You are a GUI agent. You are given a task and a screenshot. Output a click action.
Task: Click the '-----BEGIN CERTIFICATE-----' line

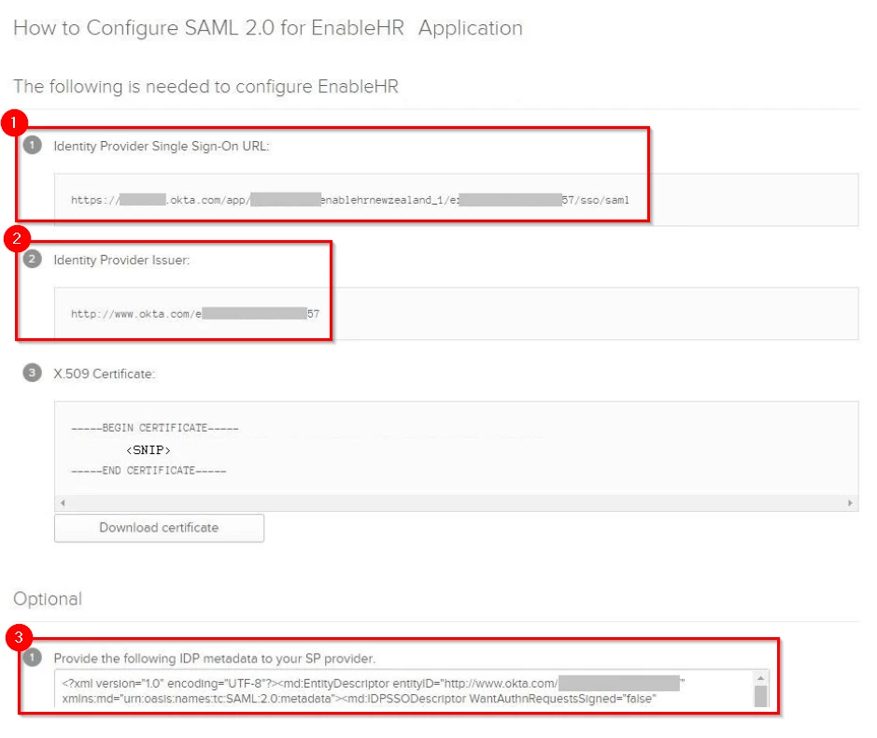[155, 428]
